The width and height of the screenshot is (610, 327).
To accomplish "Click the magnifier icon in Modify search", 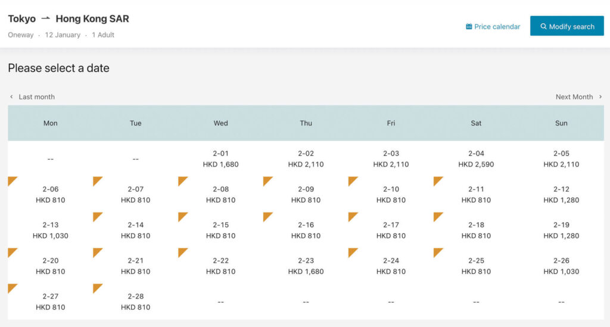I will (x=543, y=26).
